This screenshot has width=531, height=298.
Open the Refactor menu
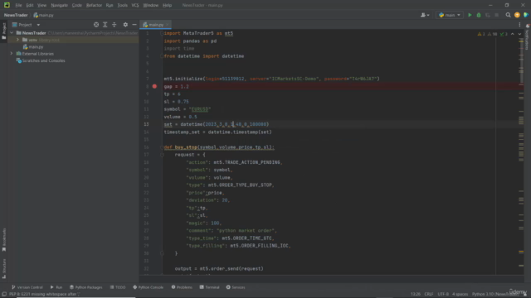coord(94,5)
